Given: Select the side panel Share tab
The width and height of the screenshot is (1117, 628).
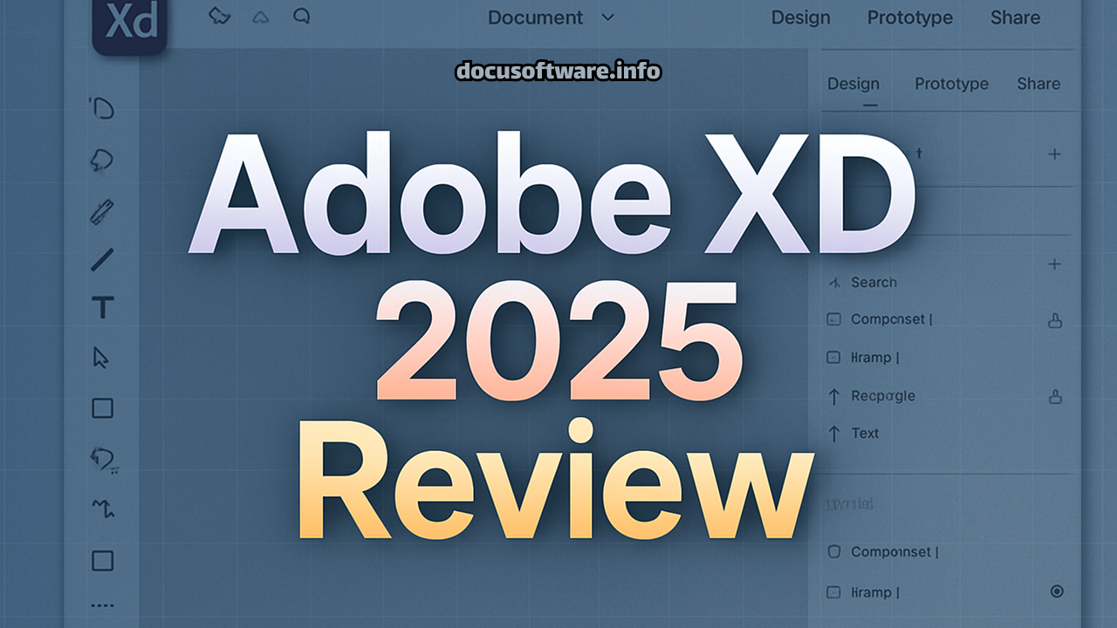Looking at the screenshot, I should 1038,84.
